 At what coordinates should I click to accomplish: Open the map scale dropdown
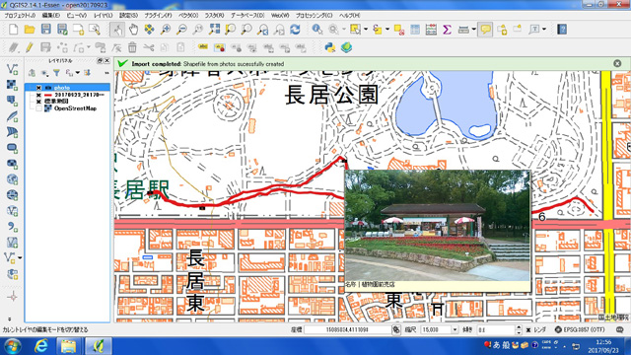[x=455, y=329]
